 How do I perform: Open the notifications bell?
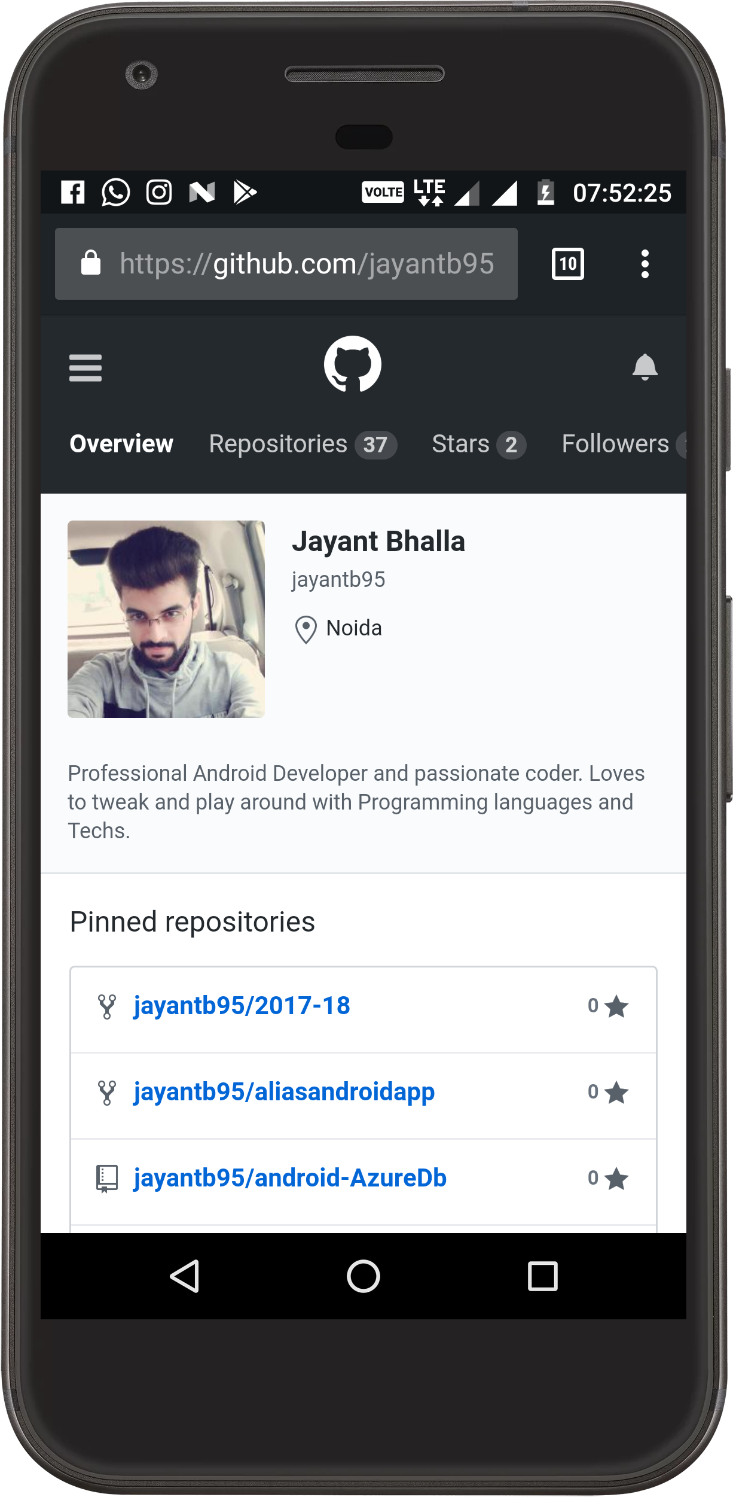click(645, 367)
